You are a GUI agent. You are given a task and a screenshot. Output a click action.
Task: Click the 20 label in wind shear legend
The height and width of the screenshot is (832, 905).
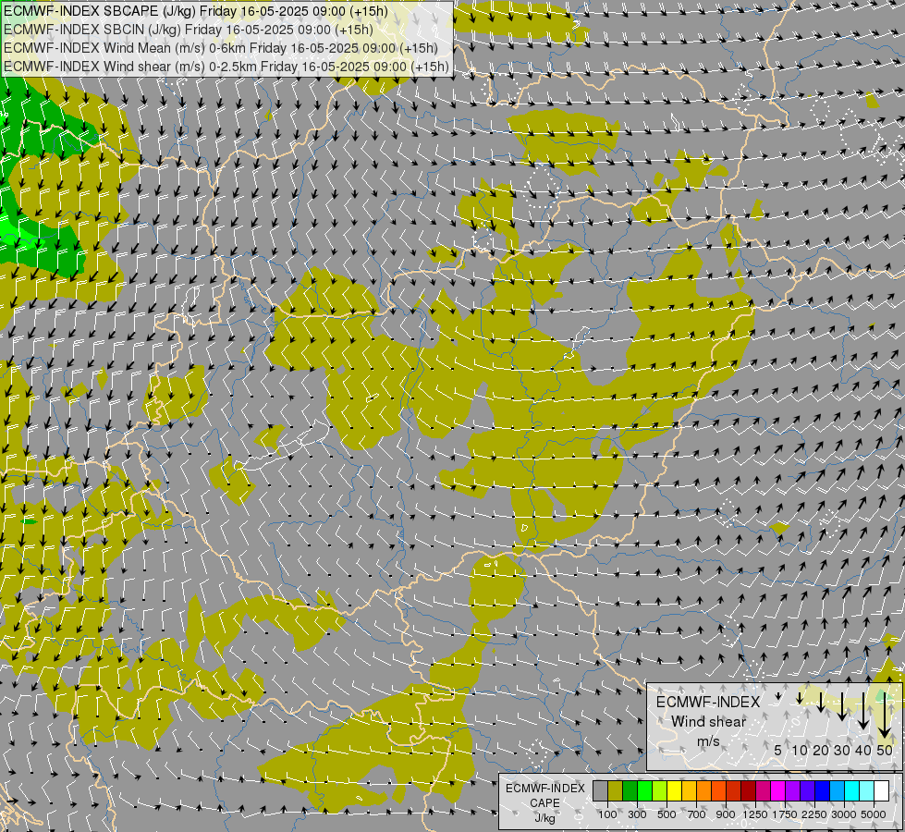820,750
